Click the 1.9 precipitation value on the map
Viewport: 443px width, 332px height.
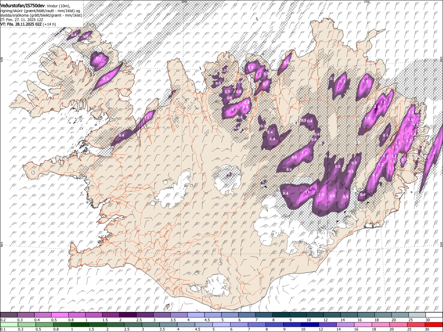[383, 103]
